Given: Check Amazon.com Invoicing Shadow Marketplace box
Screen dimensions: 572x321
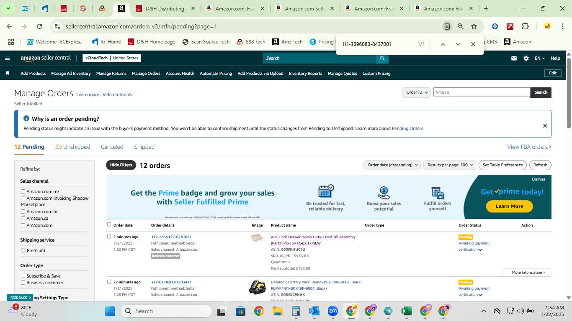Looking at the screenshot, I should 23,198.
